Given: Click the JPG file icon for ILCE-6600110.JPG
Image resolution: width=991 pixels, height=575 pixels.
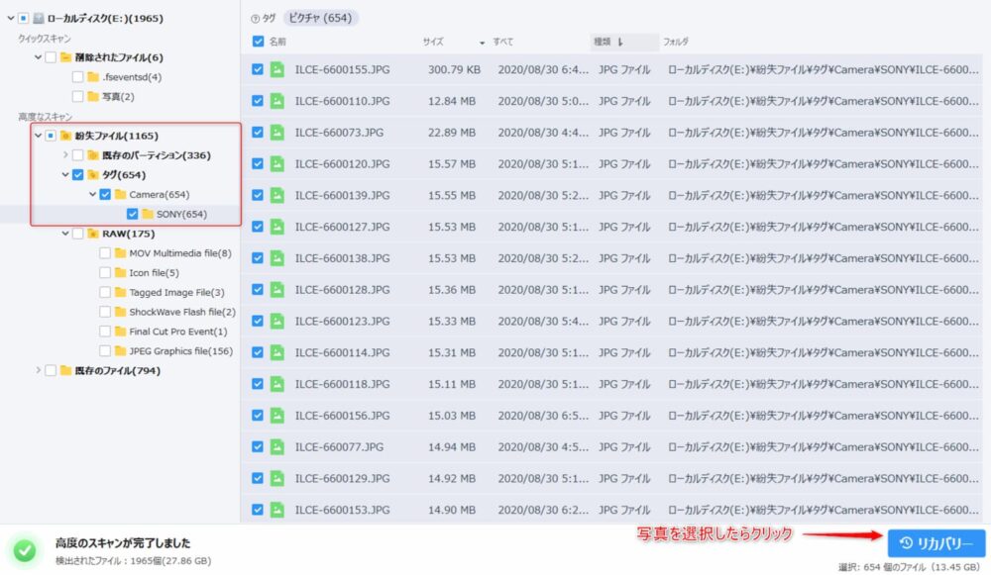Looking at the screenshot, I should pyautogui.click(x=276, y=101).
